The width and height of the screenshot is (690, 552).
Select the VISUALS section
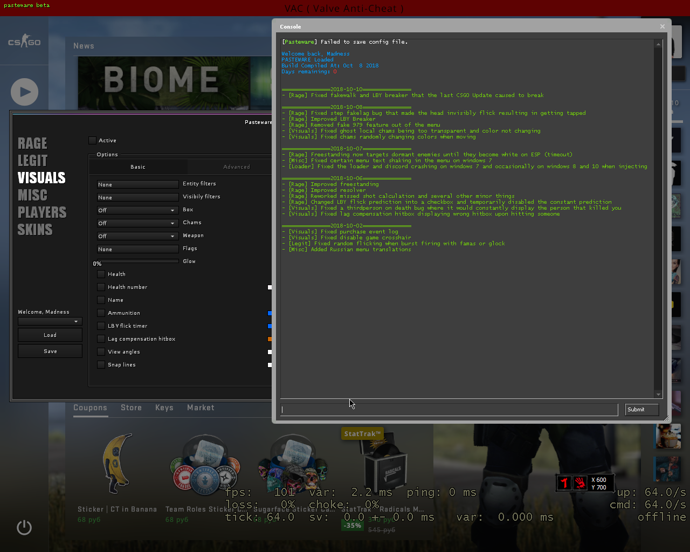(42, 178)
